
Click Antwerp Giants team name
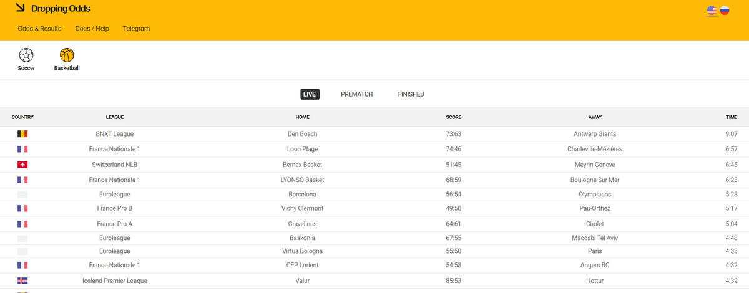coord(595,134)
